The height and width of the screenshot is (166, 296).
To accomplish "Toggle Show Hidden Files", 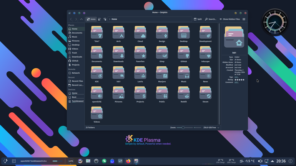I will tap(229, 19).
